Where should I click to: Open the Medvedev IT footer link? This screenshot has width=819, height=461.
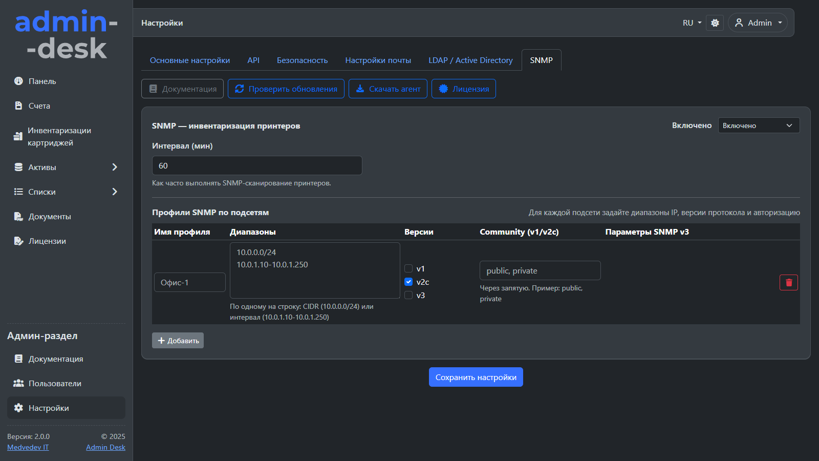pos(28,447)
